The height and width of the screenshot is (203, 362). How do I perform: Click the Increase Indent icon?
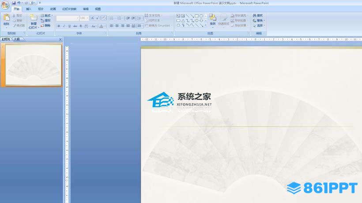pyautogui.click(x=133, y=18)
